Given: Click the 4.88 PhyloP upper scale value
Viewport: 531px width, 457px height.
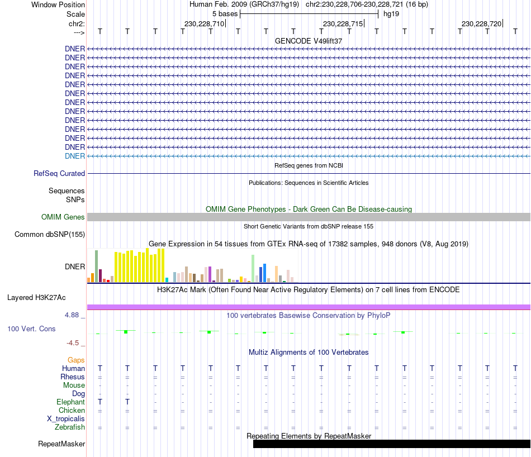Looking at the screenshot, I should (72, 315).
